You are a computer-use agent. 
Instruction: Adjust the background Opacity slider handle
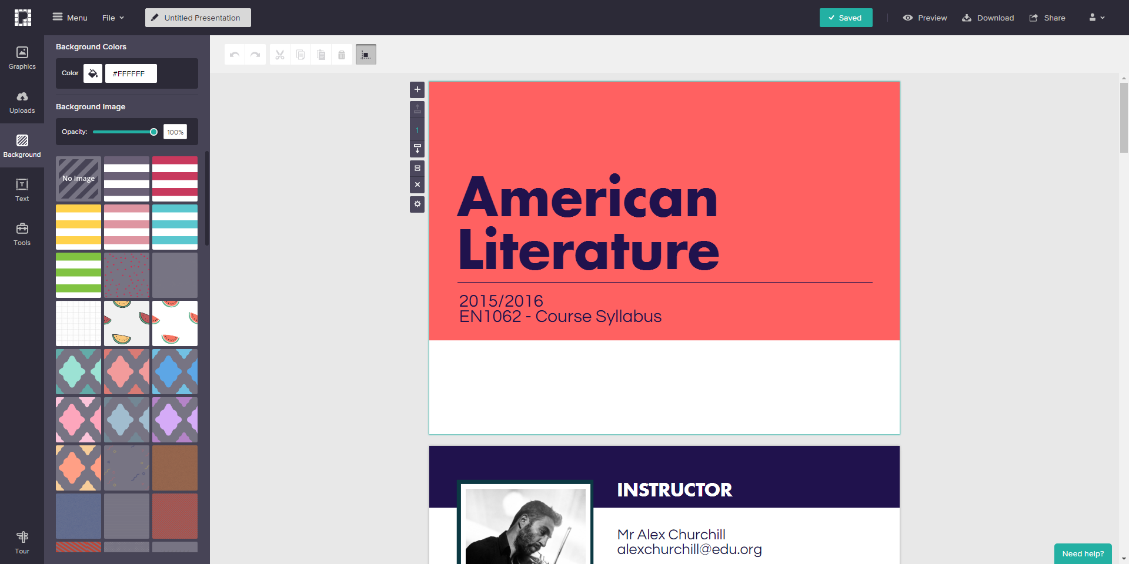tap(153, 132)
